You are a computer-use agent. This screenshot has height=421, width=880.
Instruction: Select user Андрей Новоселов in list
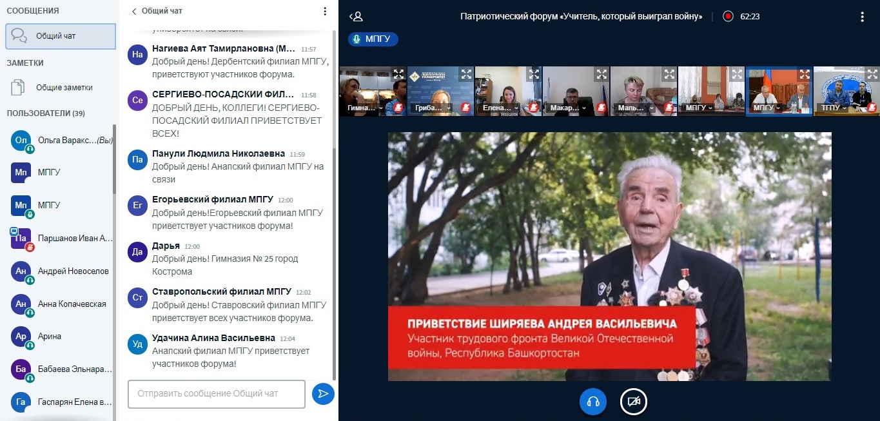(73, 271)
